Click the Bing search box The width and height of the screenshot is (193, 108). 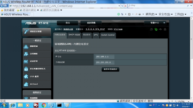(x=157, y=6)
